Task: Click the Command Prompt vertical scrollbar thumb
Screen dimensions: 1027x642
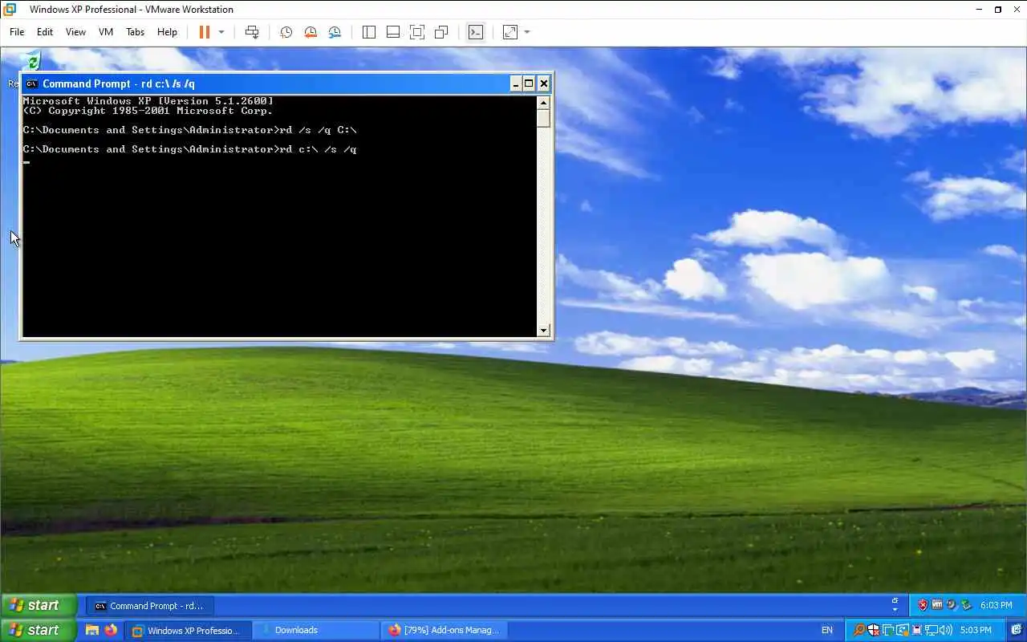Action: click(543, 118)
